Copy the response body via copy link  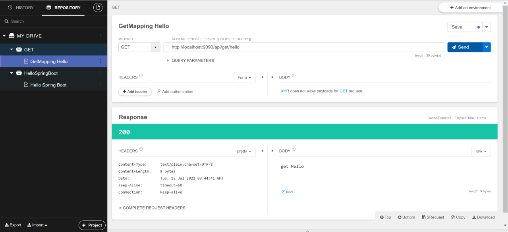pyautogui.click(x=287, y=192)
